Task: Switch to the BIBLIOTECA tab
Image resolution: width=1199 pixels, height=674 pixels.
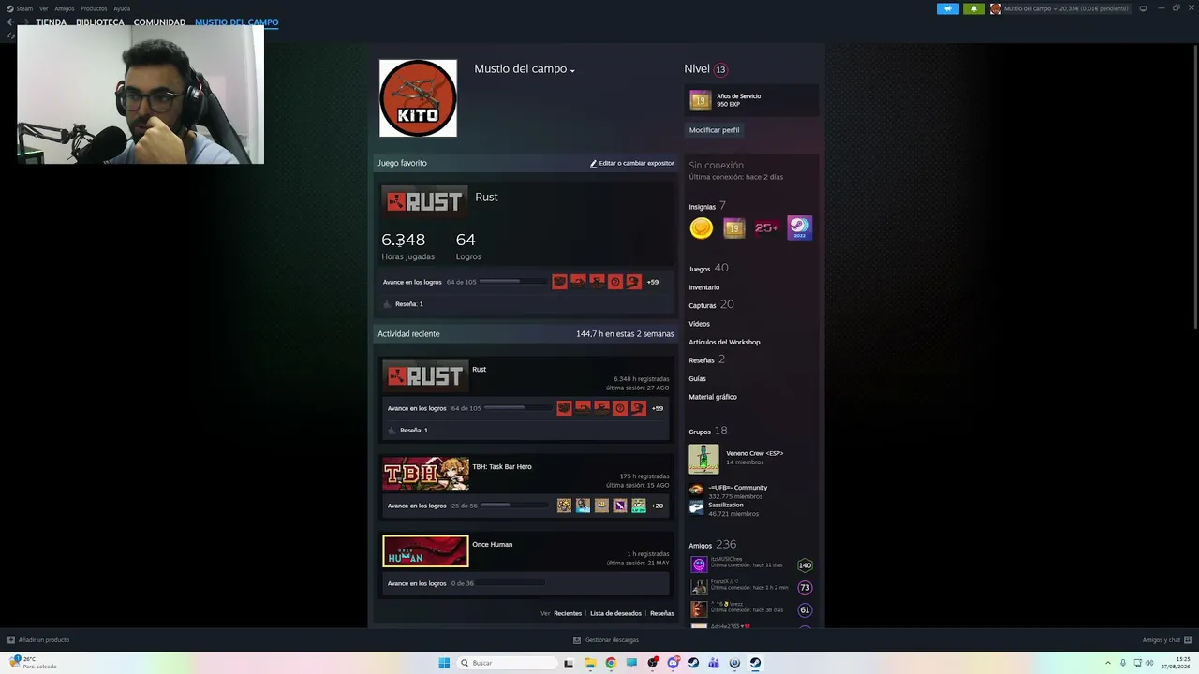Action: click(x=100, y=22)
